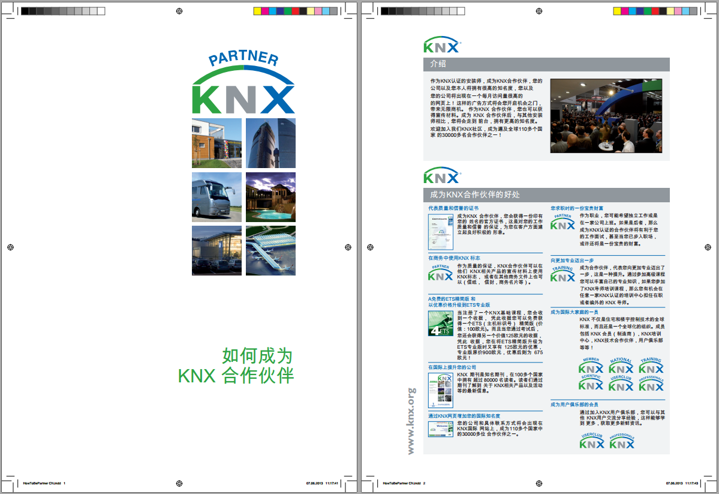Click KNX Partner badge beside 在商务中使用KNX标志
This screenshot has height=494, width=719.
pyautogui.click(x=440, y=273)
